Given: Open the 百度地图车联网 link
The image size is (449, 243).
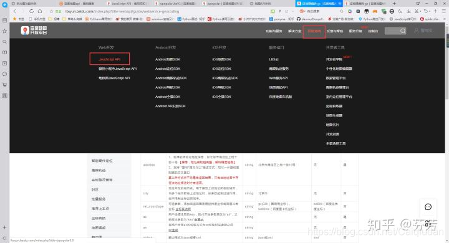Looking at the screenshot, I should [x=281, y=97].
